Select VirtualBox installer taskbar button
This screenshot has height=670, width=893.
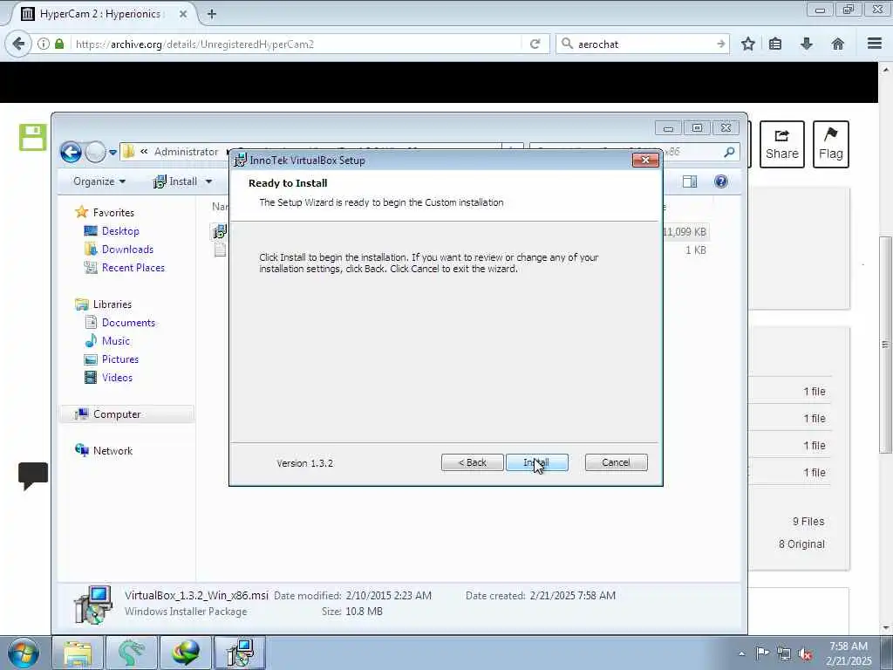pyautogui.click(x=239, y=653)
